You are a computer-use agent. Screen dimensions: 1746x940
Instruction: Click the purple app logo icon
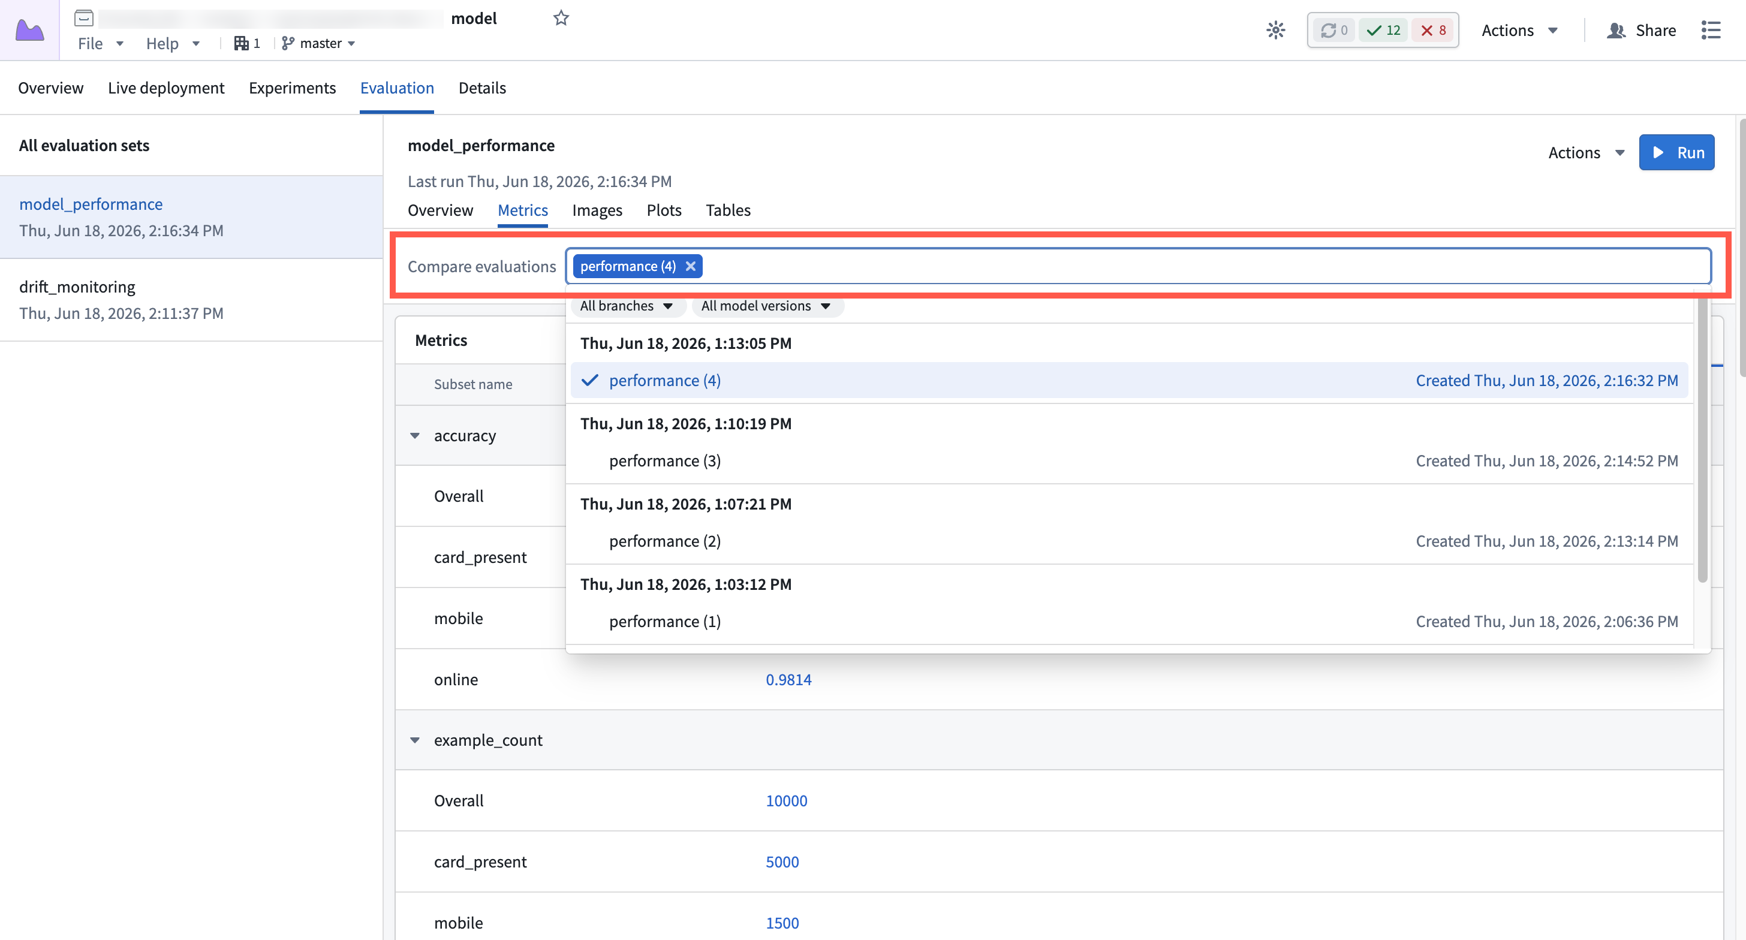(30, 30)
